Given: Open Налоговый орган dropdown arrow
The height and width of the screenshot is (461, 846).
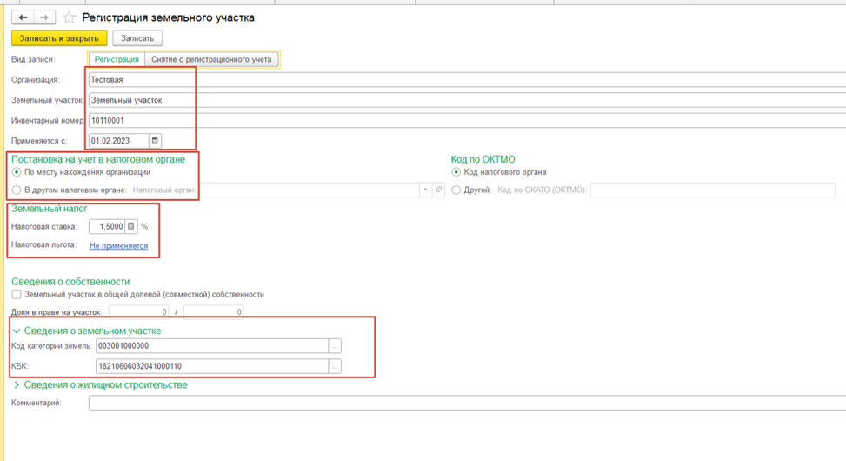Looking at the screenshot, I should click(x=426, y=190).
